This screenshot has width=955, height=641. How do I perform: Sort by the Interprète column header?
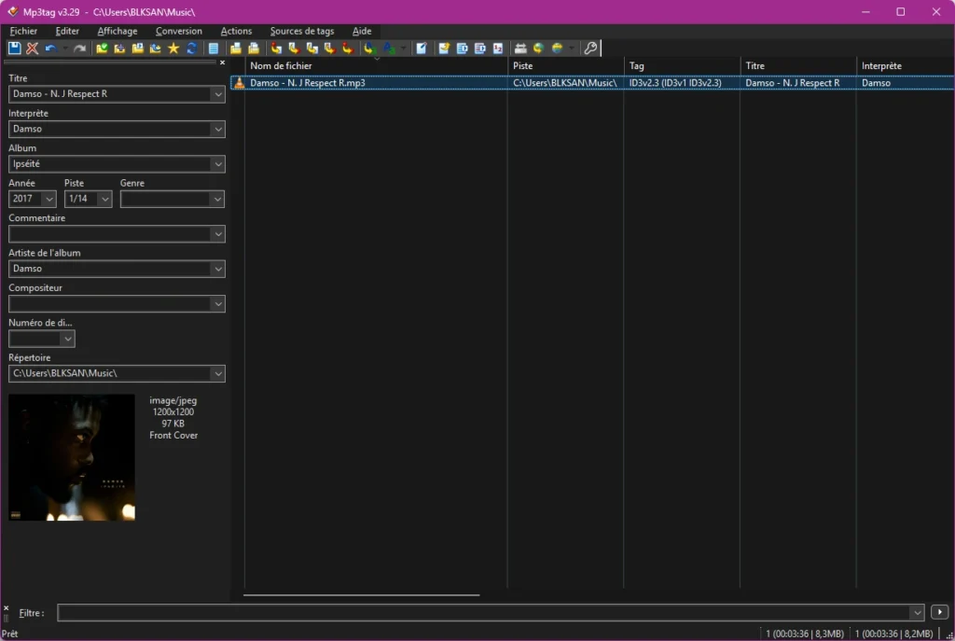(x=906, y=66)
